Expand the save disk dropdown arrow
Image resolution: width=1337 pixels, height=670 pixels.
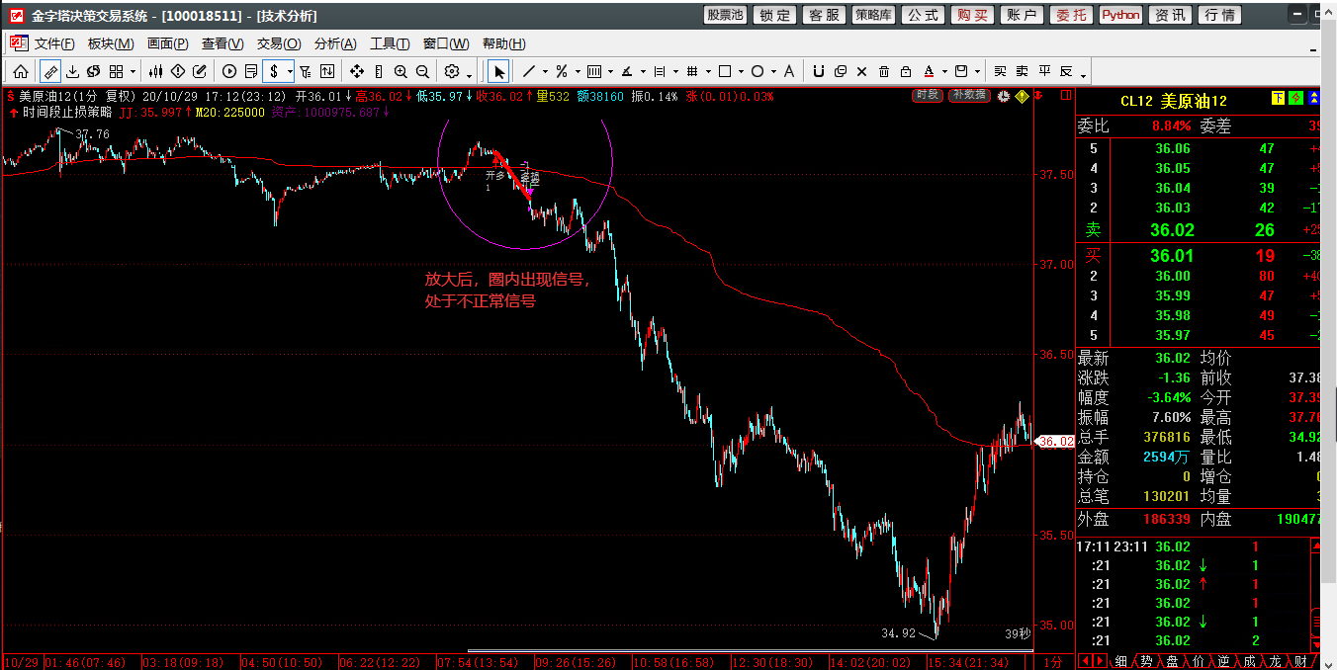[x=977, y=72]
